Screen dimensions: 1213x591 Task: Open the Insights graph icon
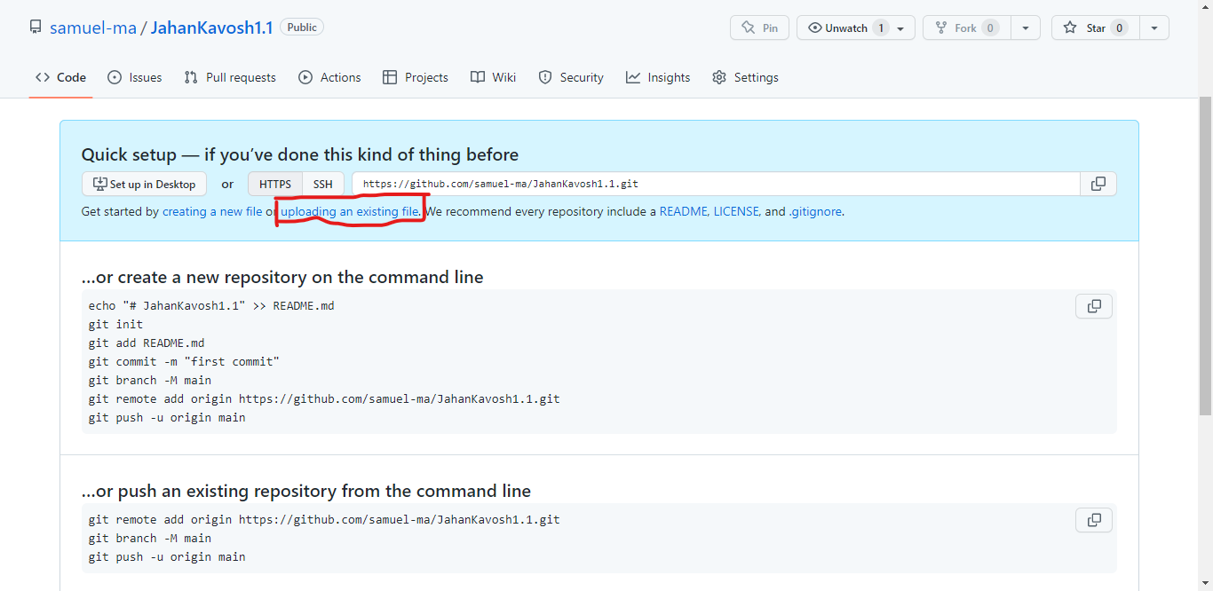pos(632,77)
